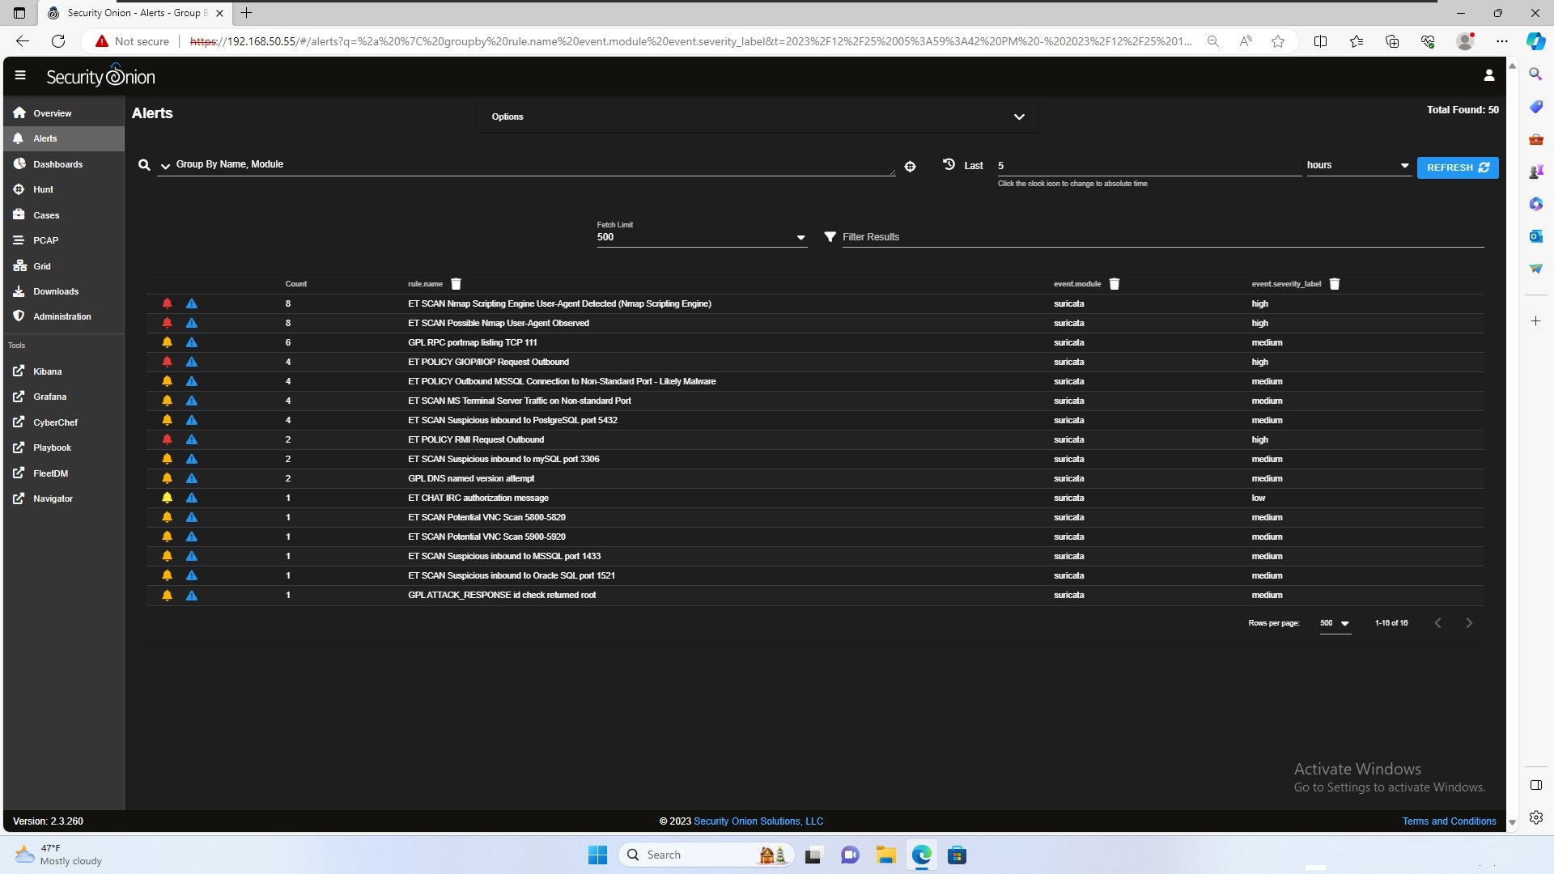Screen dimensions: 1554x874
Task: Escalate the VNC Scan 5800-5820 alert
Action: 192,517
